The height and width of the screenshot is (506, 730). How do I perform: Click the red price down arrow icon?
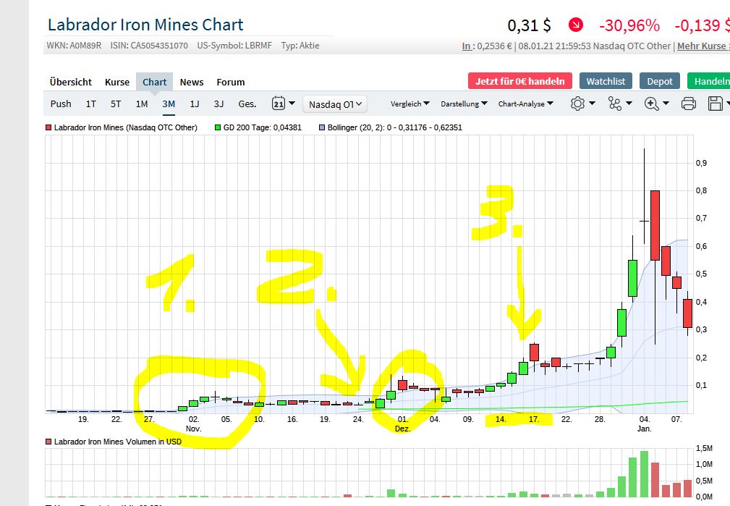coord(576,25)
